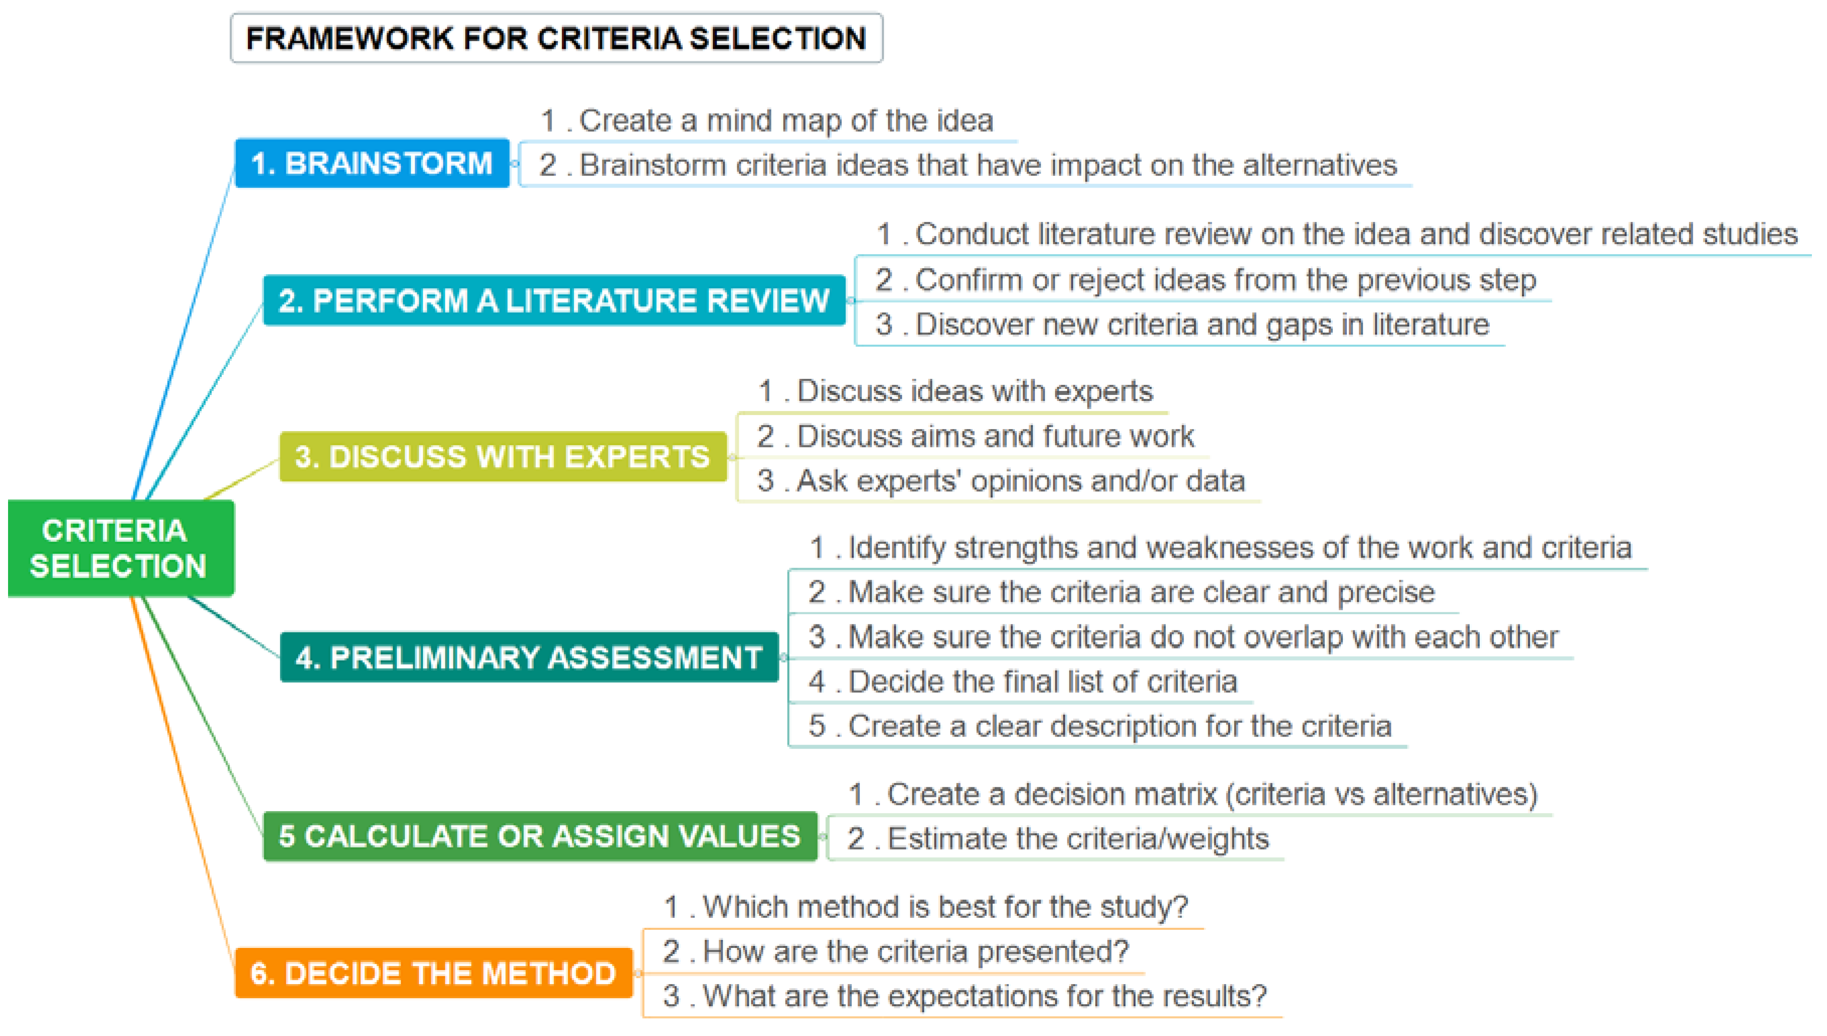1827x1036 pixels.
Task: Select the 2. PERFORM A LITERATURE REVIEW node
Action: [x=553, y=300]
